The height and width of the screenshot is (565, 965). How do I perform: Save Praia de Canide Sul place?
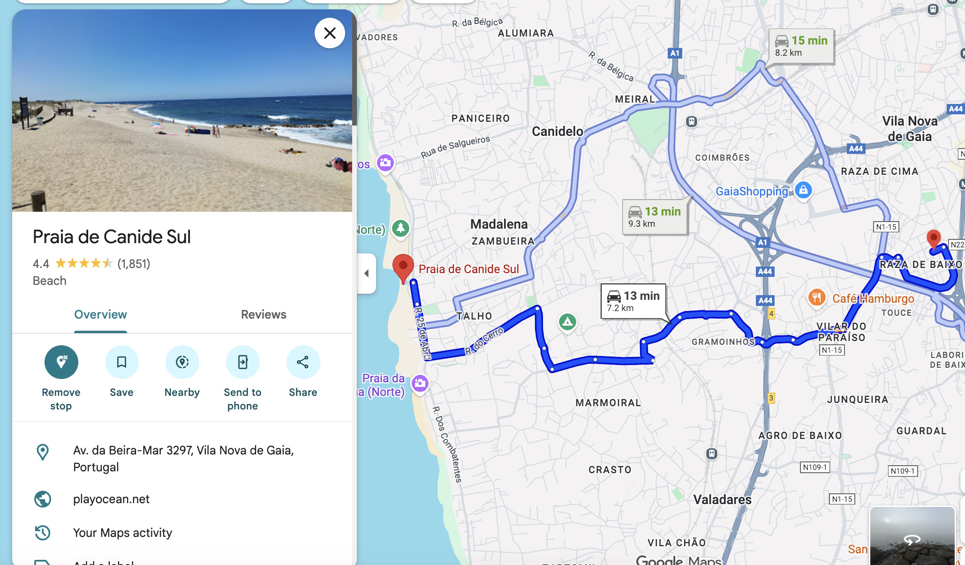click(x=122, y=362)
